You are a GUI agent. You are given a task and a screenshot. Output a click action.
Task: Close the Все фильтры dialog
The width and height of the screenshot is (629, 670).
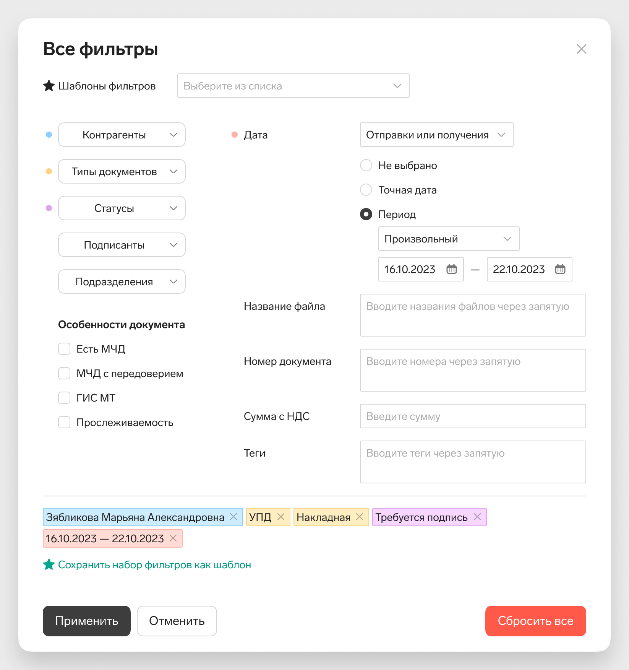[x=582, y=49]
